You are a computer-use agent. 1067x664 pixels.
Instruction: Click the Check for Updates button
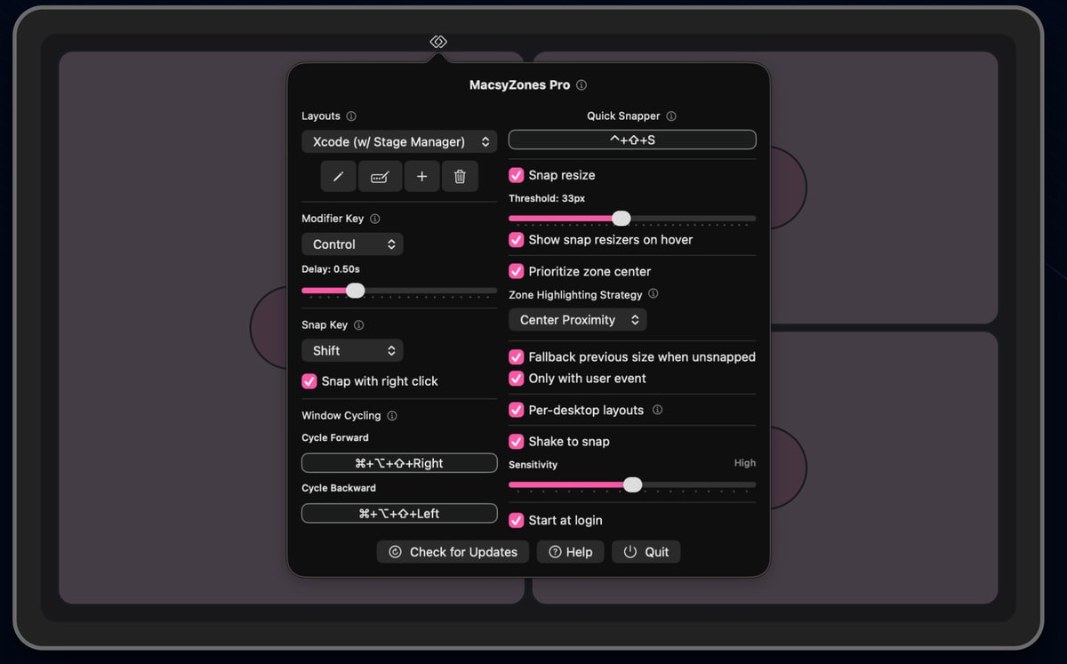[453, 552]
